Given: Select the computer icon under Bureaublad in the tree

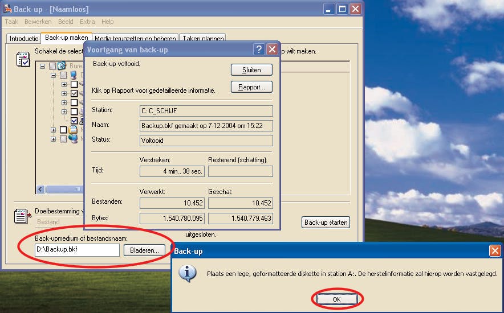Looking at the screenshot, I should (74, 75).
